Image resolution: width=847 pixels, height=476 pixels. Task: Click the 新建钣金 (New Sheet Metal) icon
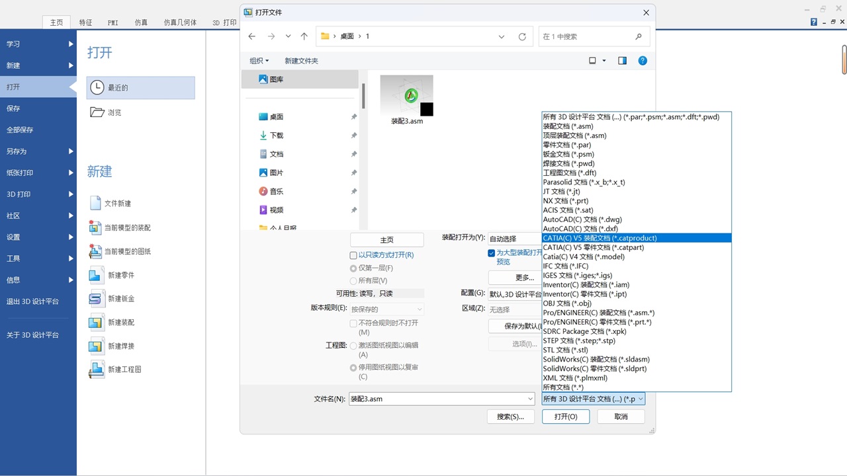point(96,299)
